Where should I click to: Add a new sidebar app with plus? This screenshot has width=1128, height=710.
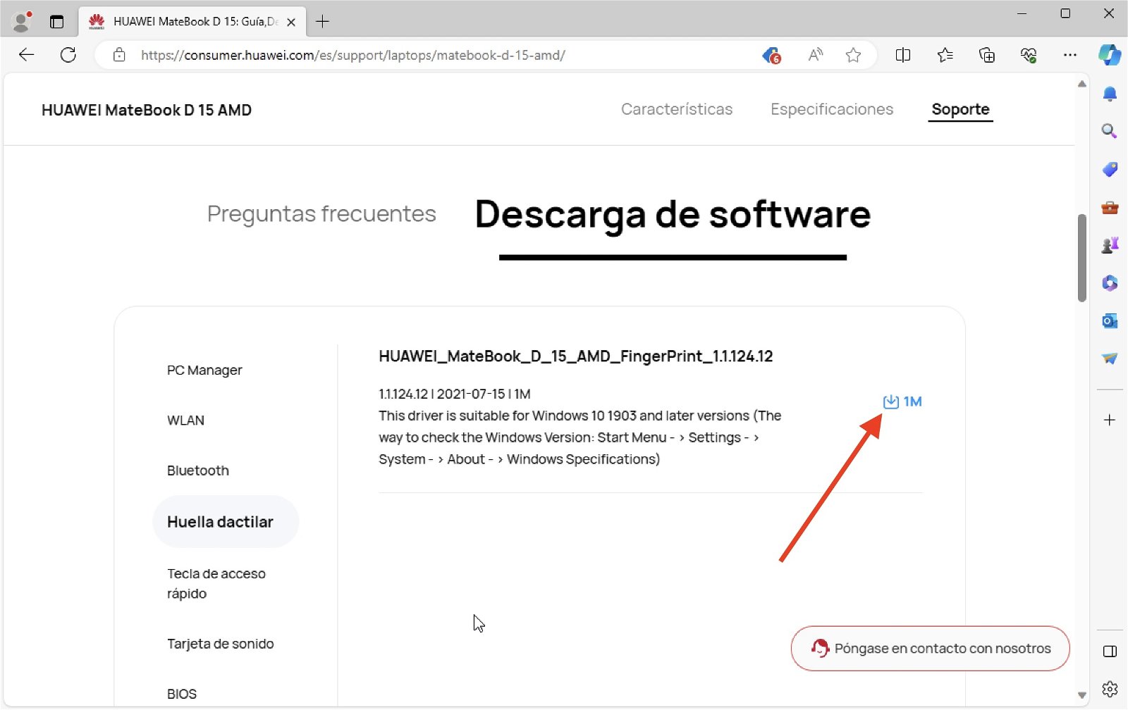pyautogui.click(x=1110, y=421)
